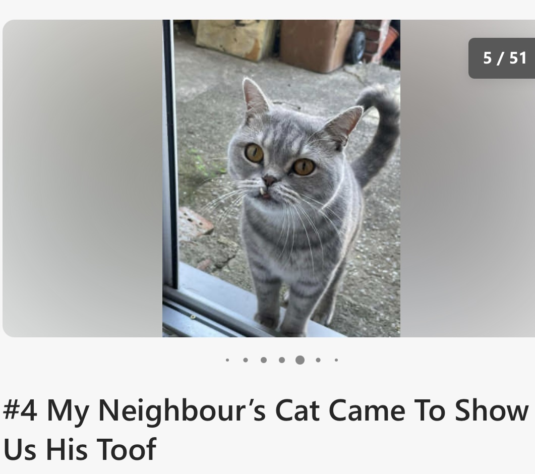Select the second pagination dot
The image size is (535, 474).
[246, 360]
